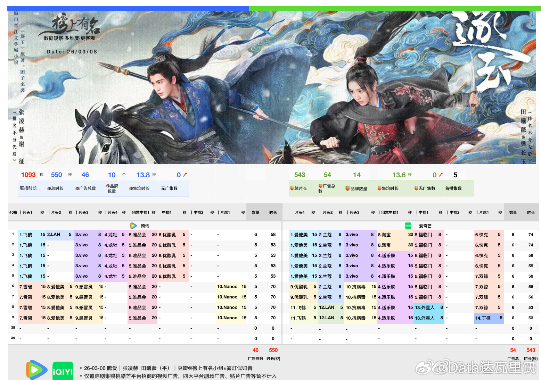Click the peach icon beside iQIYI 无广集数

click(x=416, y=188)
